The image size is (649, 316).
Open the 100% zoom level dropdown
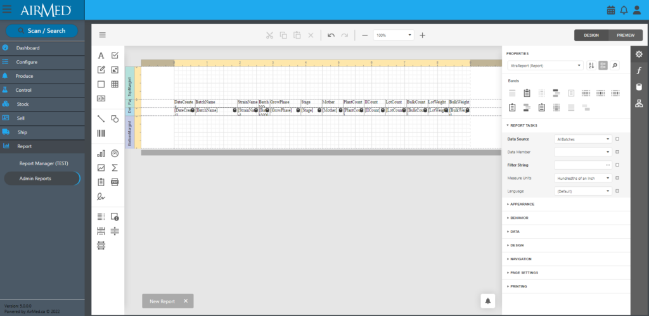(394, 35)
